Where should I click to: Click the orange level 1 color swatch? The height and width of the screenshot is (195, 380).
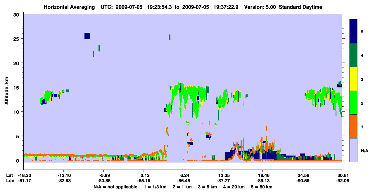[353, 126]
